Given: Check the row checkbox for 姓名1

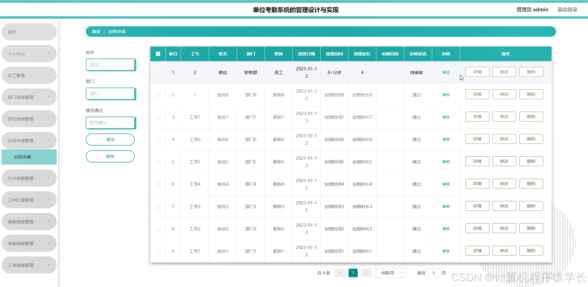Looking at the screenshot, I should pos(158,251).
